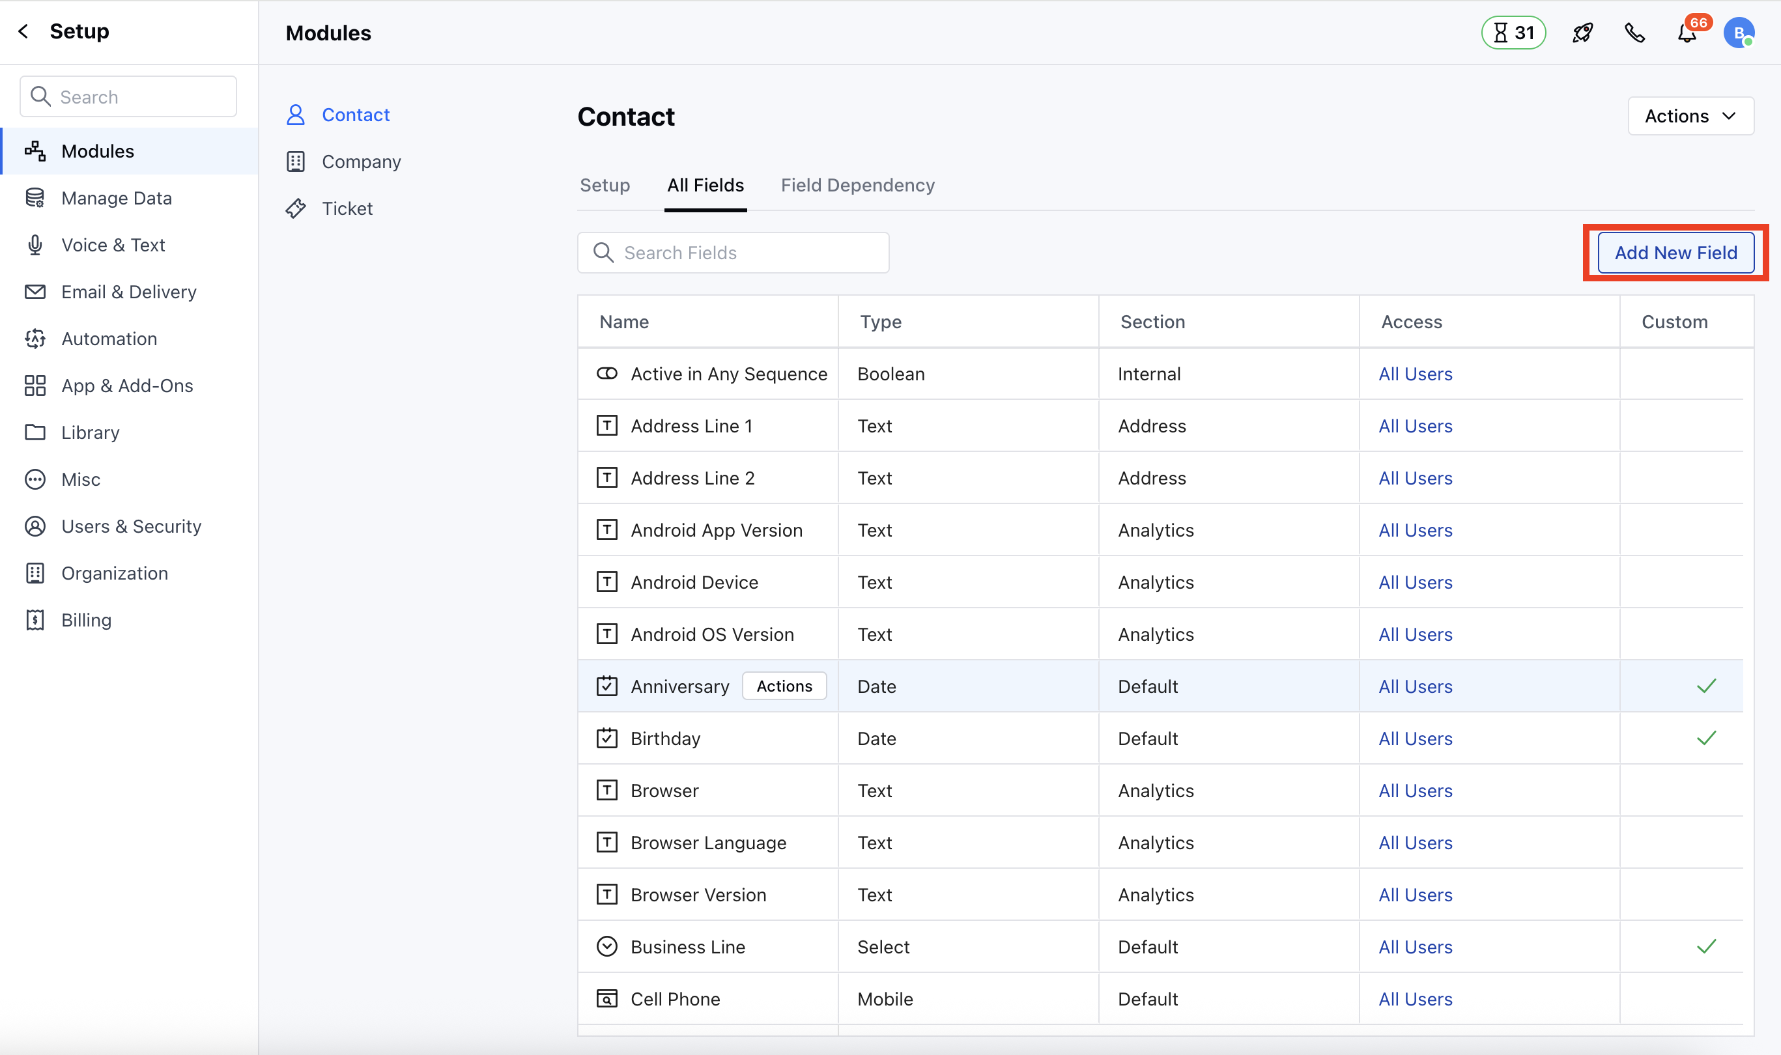This screenshot has width=1781, height=1055.
Task: Open Actions menu on Anniversary row
Action: click(x=784, y=686)
